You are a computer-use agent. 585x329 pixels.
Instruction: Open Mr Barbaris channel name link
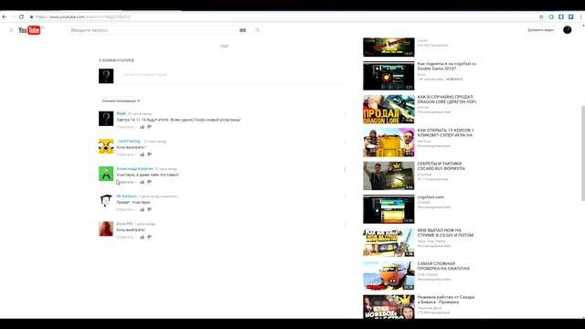tap(126, 196)
